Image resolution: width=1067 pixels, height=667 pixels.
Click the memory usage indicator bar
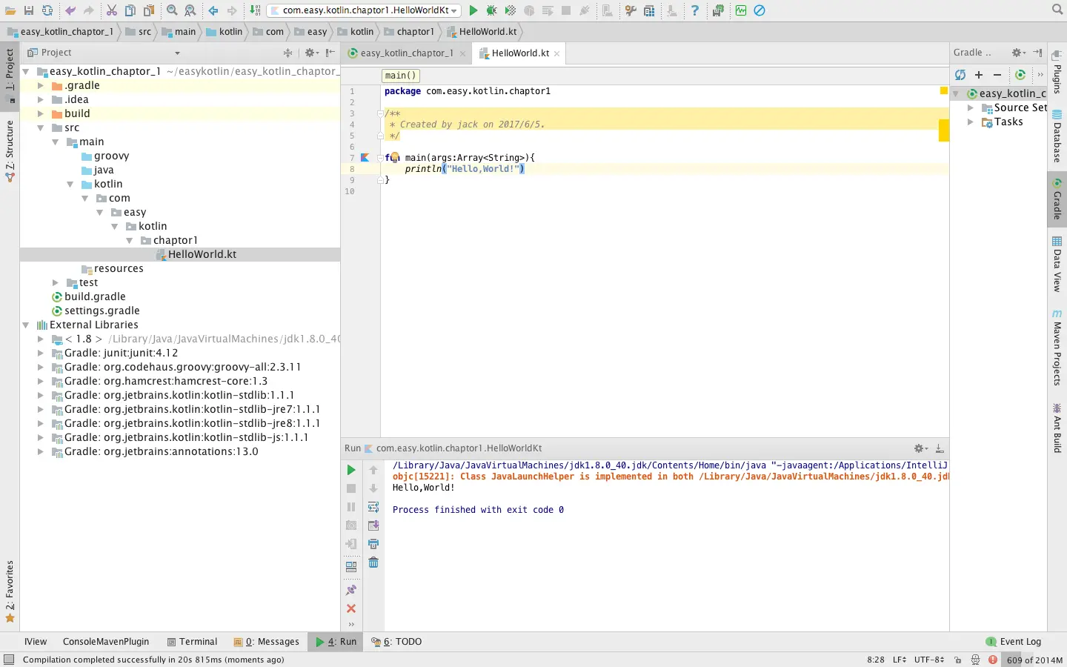(x=1034, y=660)
